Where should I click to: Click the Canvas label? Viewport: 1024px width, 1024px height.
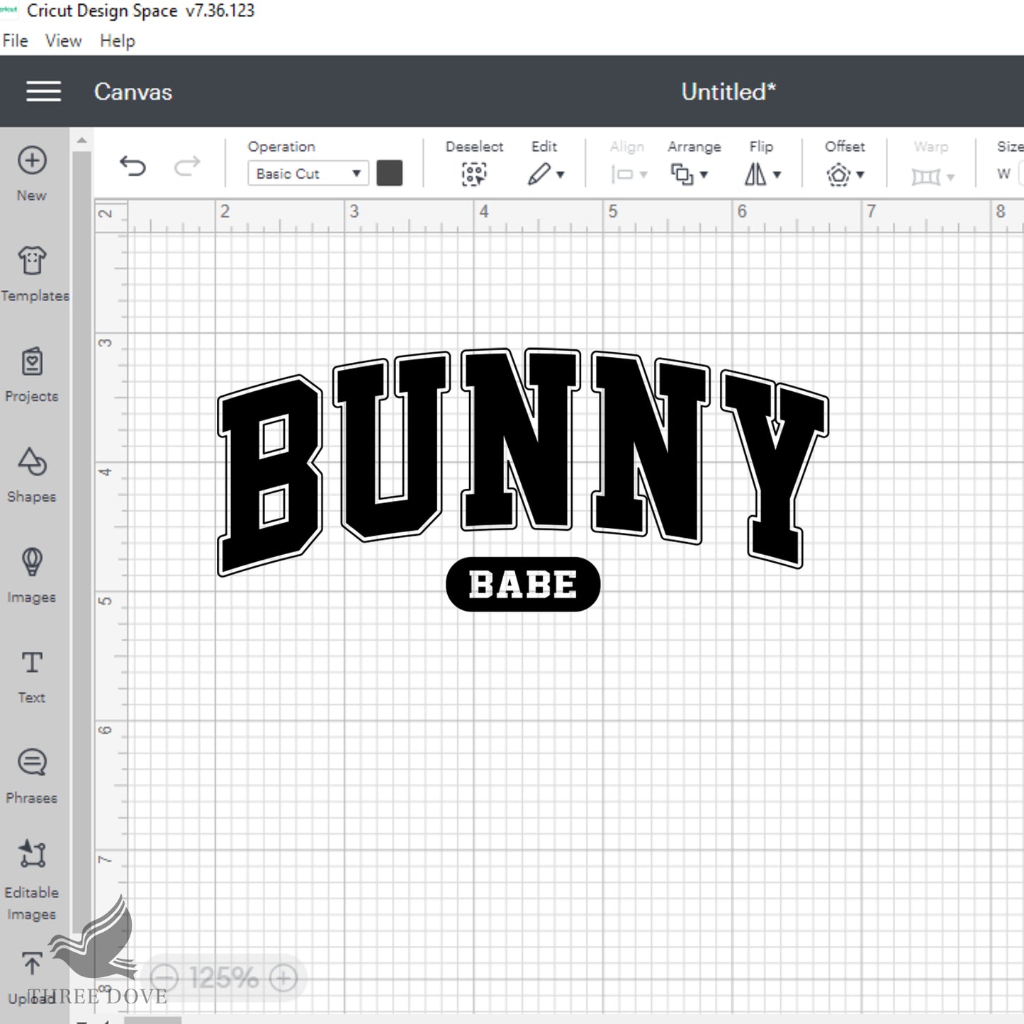(x=133, y=92)
